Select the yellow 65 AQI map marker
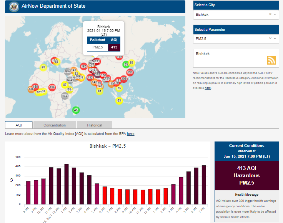 (43, 67)
